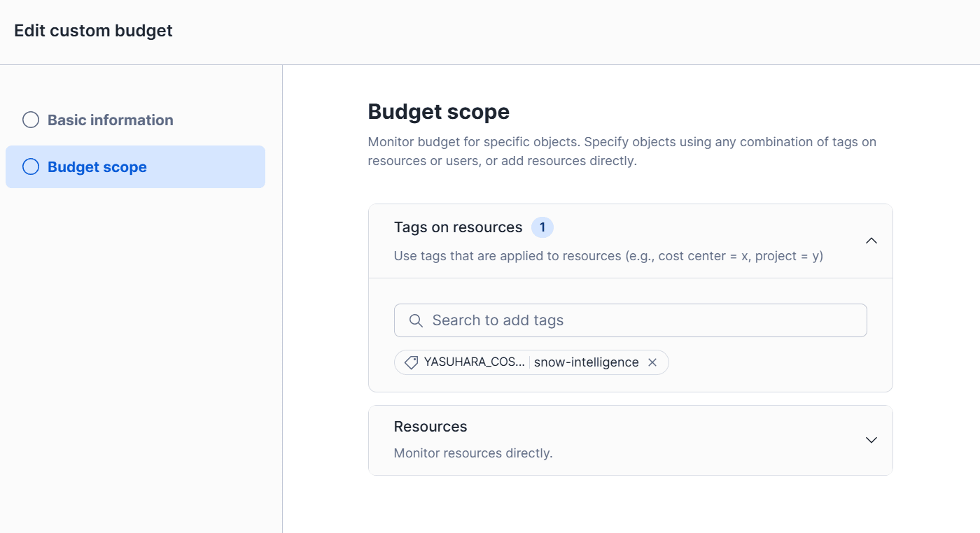The height and width of the screenshot is (533, 980).
Task: Click the Tags on resources heading
Action: [458, 227]
